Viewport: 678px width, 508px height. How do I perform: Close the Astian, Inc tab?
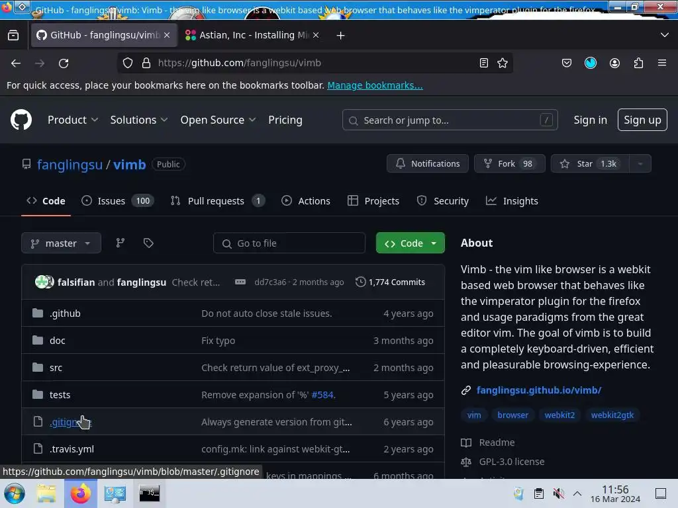316,35
